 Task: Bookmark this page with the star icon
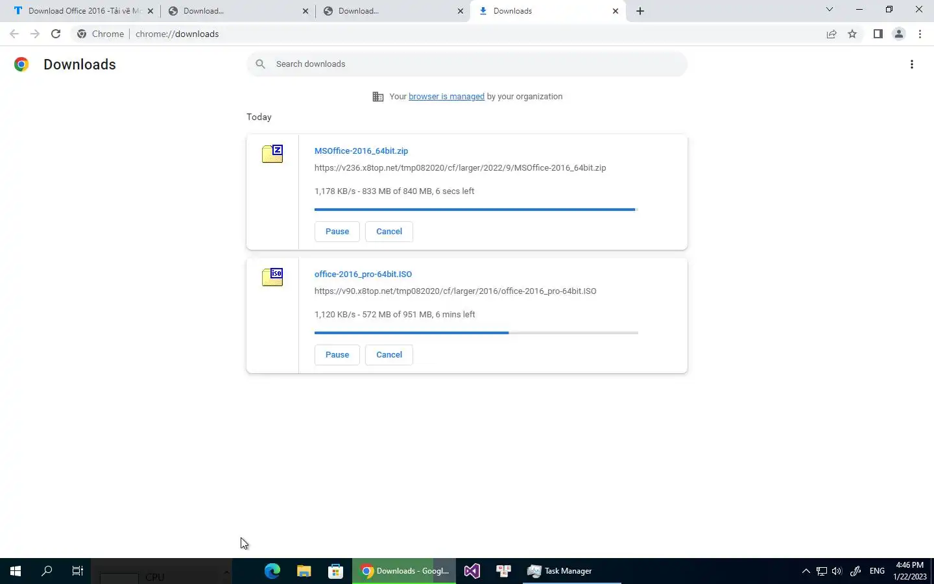point(852,34)
